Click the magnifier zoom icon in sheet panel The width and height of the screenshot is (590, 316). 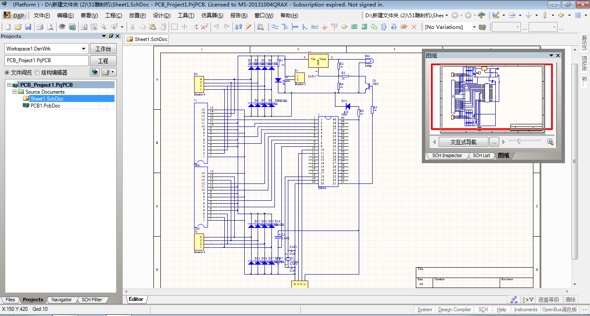click(550, 142)
